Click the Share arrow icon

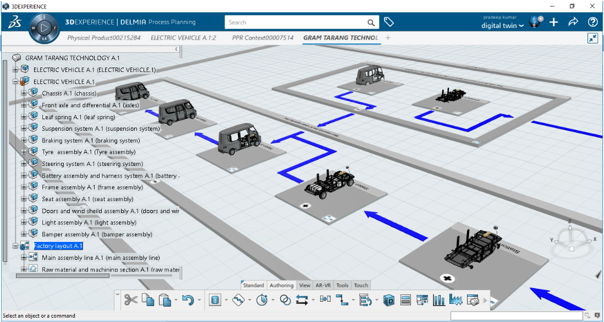573,23
